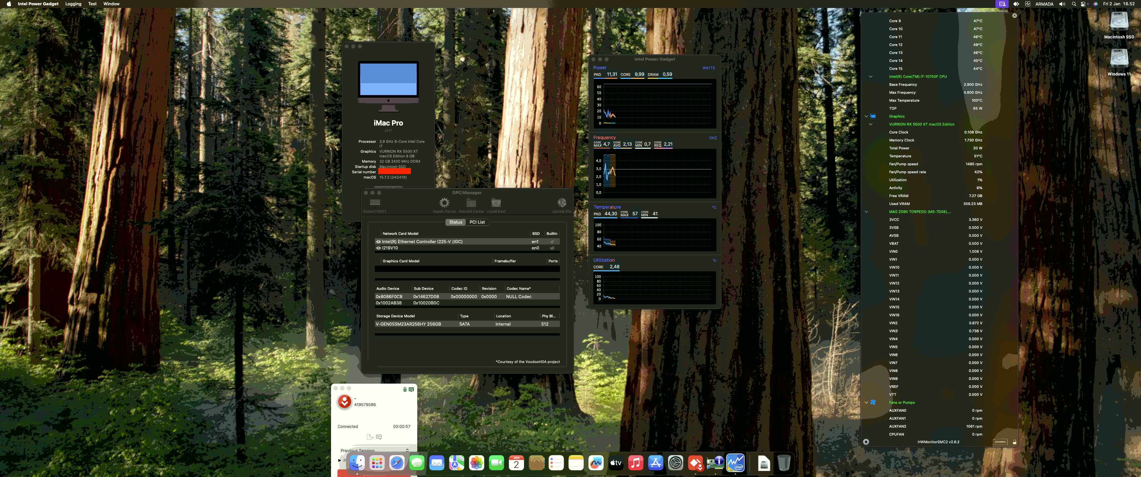Viewport: 1141px width, 477px height.
Task: Click the Install Kext icon in DPCIManager
Action: click(x=496, y=203)
